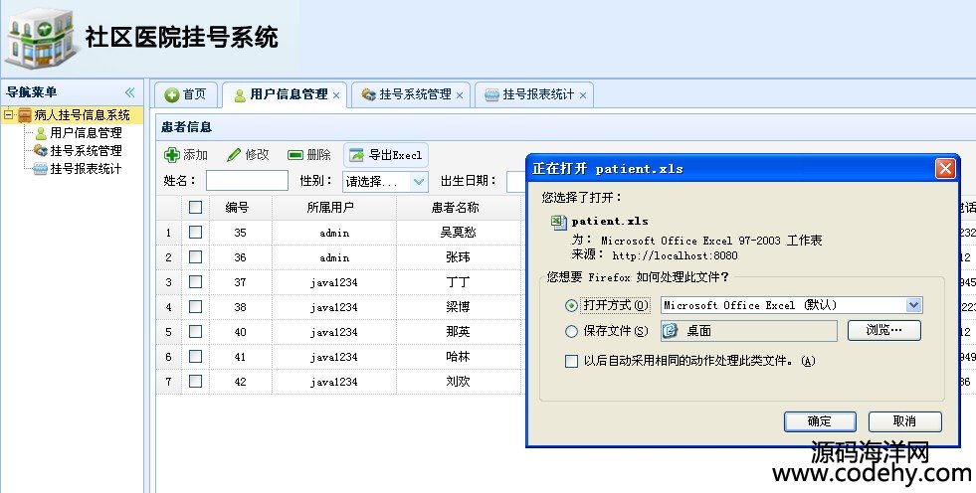The width and height of the screenshot is (976, 493).
Task: Click the gear icon beside tree item 挂号系统管理
Action: (x=41, y=150)
